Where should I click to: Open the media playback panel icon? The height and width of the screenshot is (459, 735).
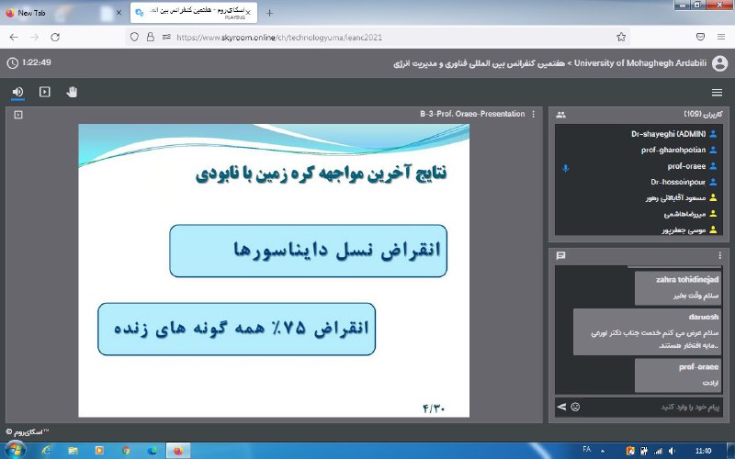point(44,92)
